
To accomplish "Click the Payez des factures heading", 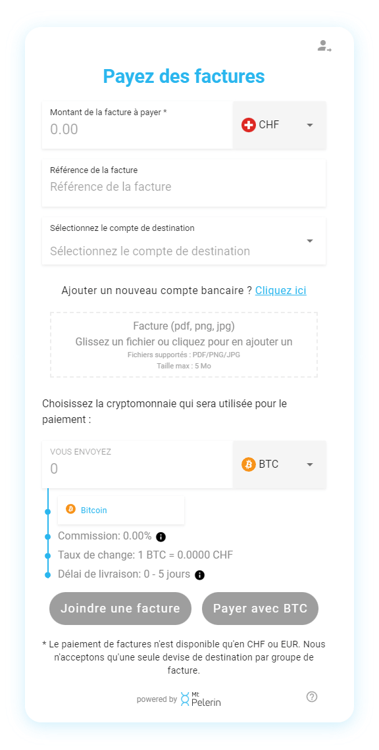I will tap(184, 76).
